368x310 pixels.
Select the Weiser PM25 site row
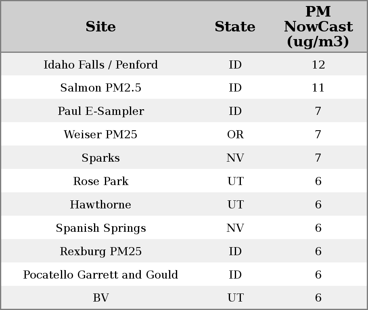click(x=100, y=135)
